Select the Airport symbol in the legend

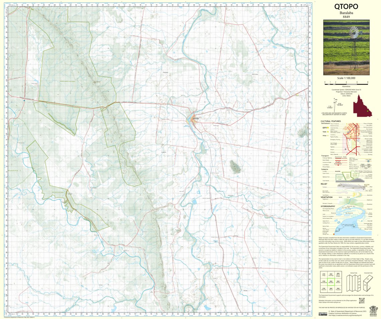[345, 149]
